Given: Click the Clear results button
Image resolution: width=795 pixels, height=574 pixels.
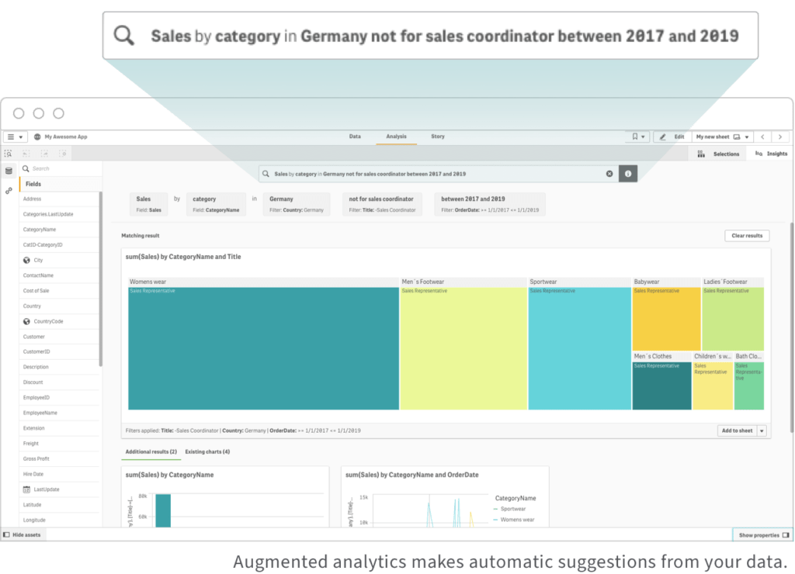Looking at the screenshot, I should [x=747, y=236].
